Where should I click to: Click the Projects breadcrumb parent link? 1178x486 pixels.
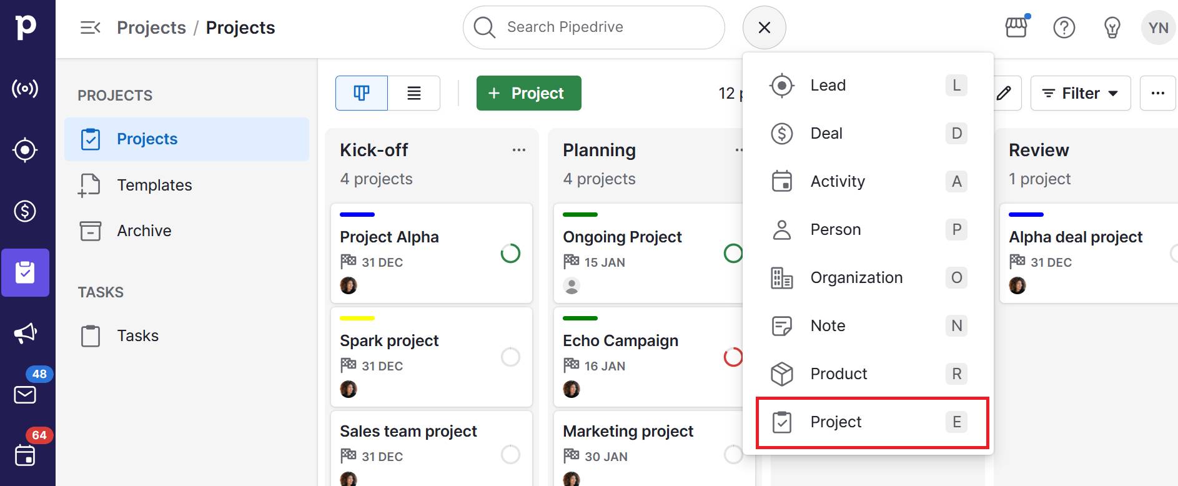point(151,27)
